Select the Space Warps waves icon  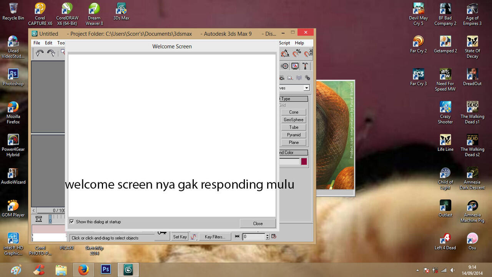[x=299, y=78]
